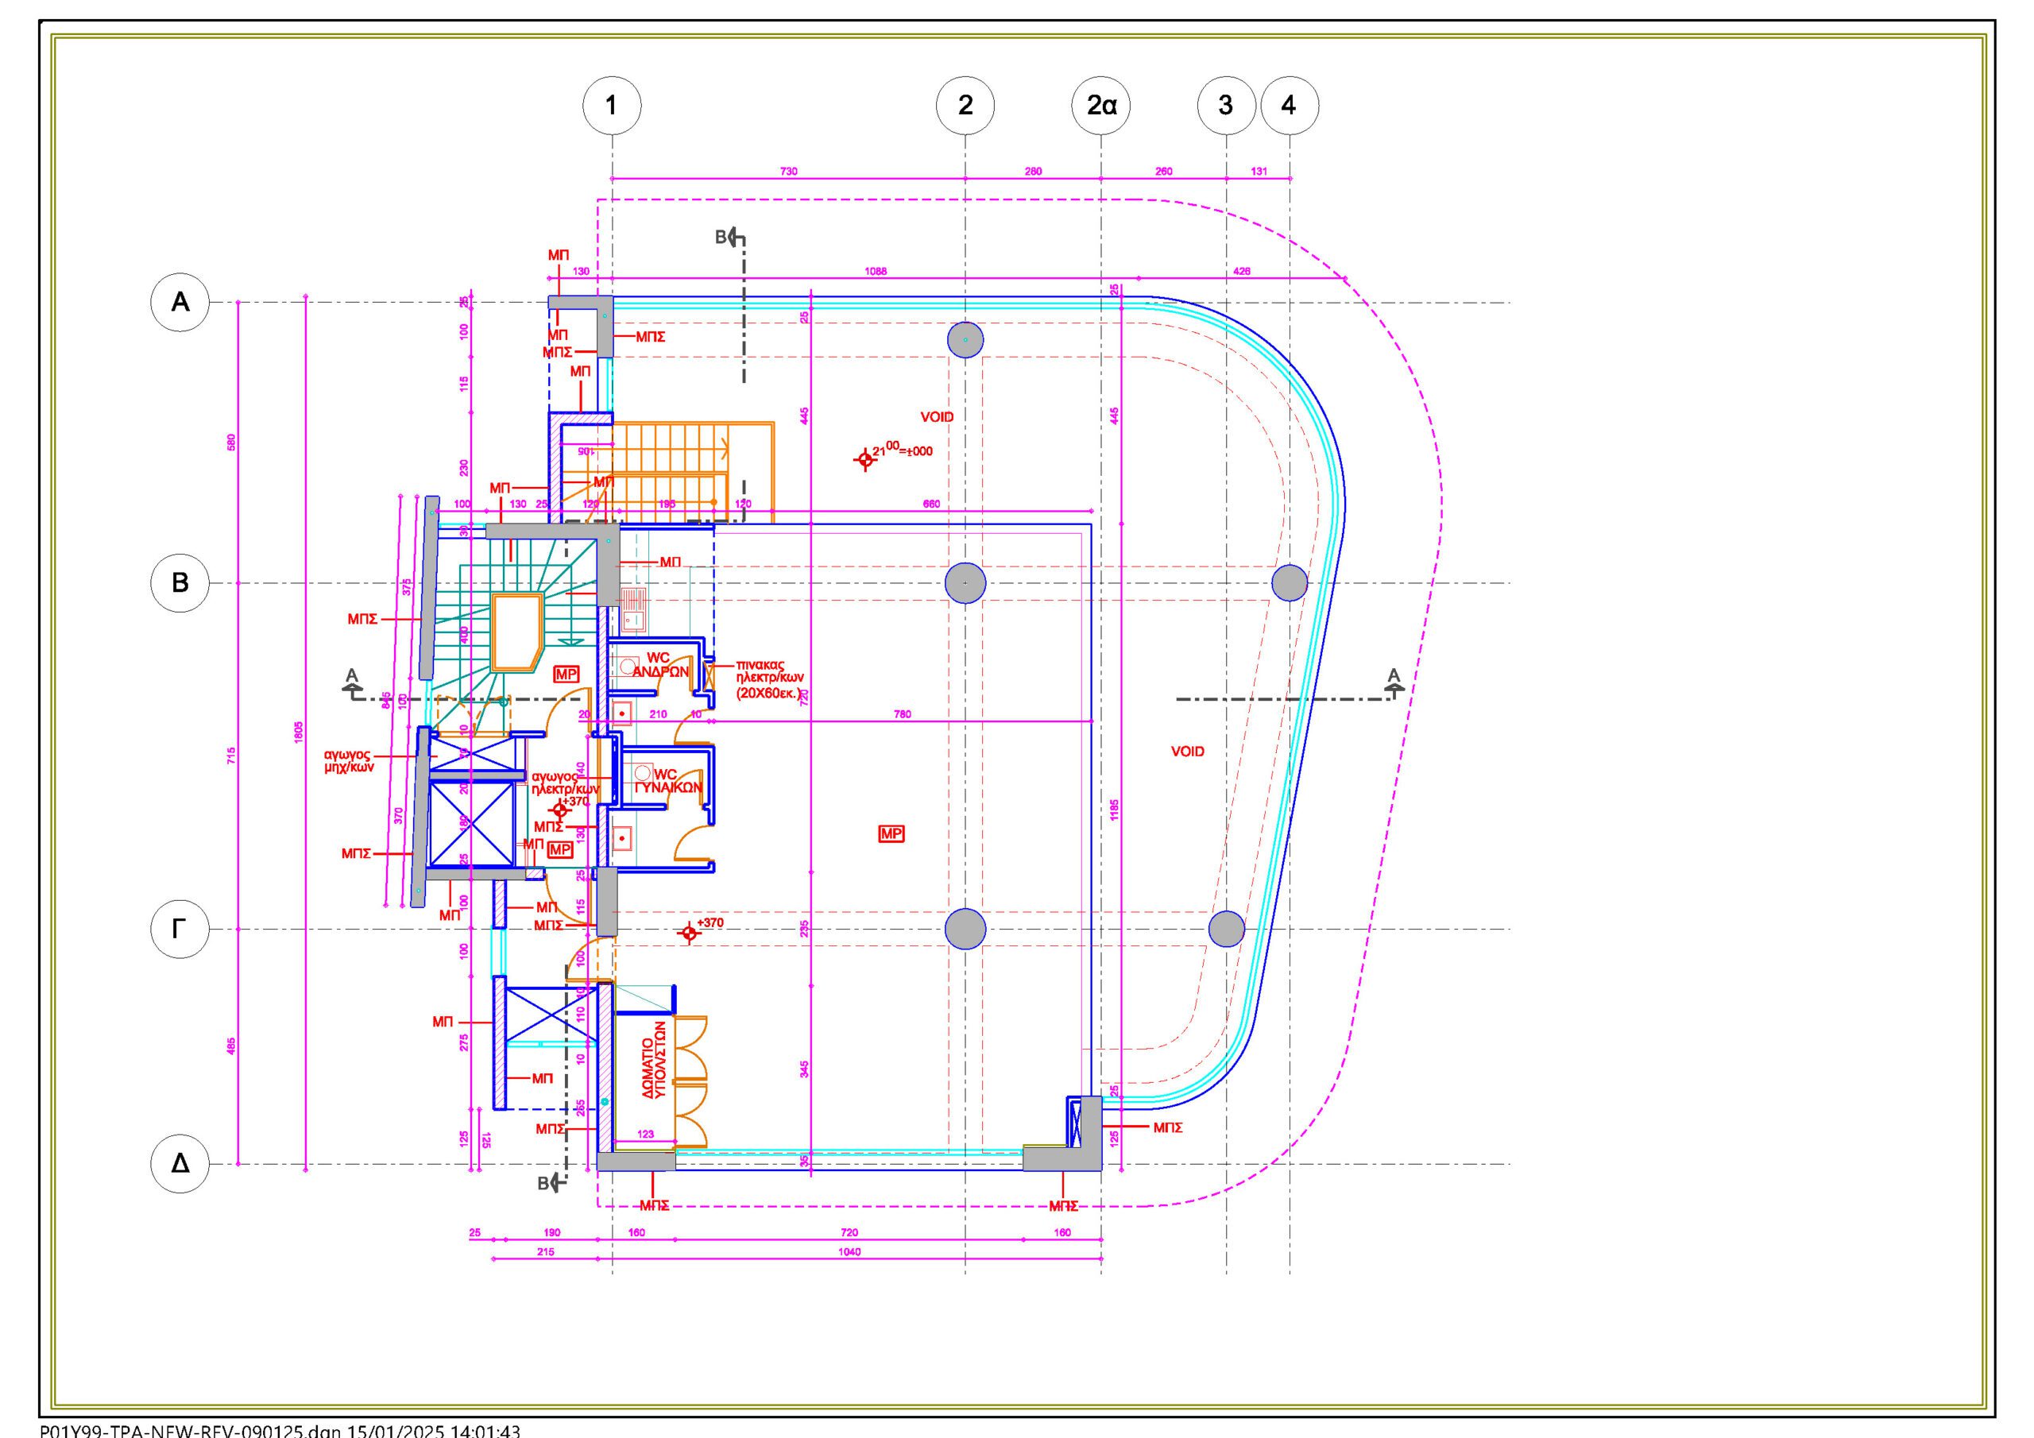
Task: Select the WC ΓΥΝΑΙΚΩΝ room label
Action: [667, 782]
